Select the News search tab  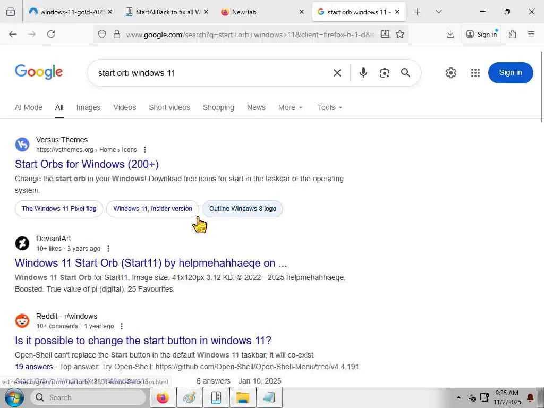tap(256, 107)
